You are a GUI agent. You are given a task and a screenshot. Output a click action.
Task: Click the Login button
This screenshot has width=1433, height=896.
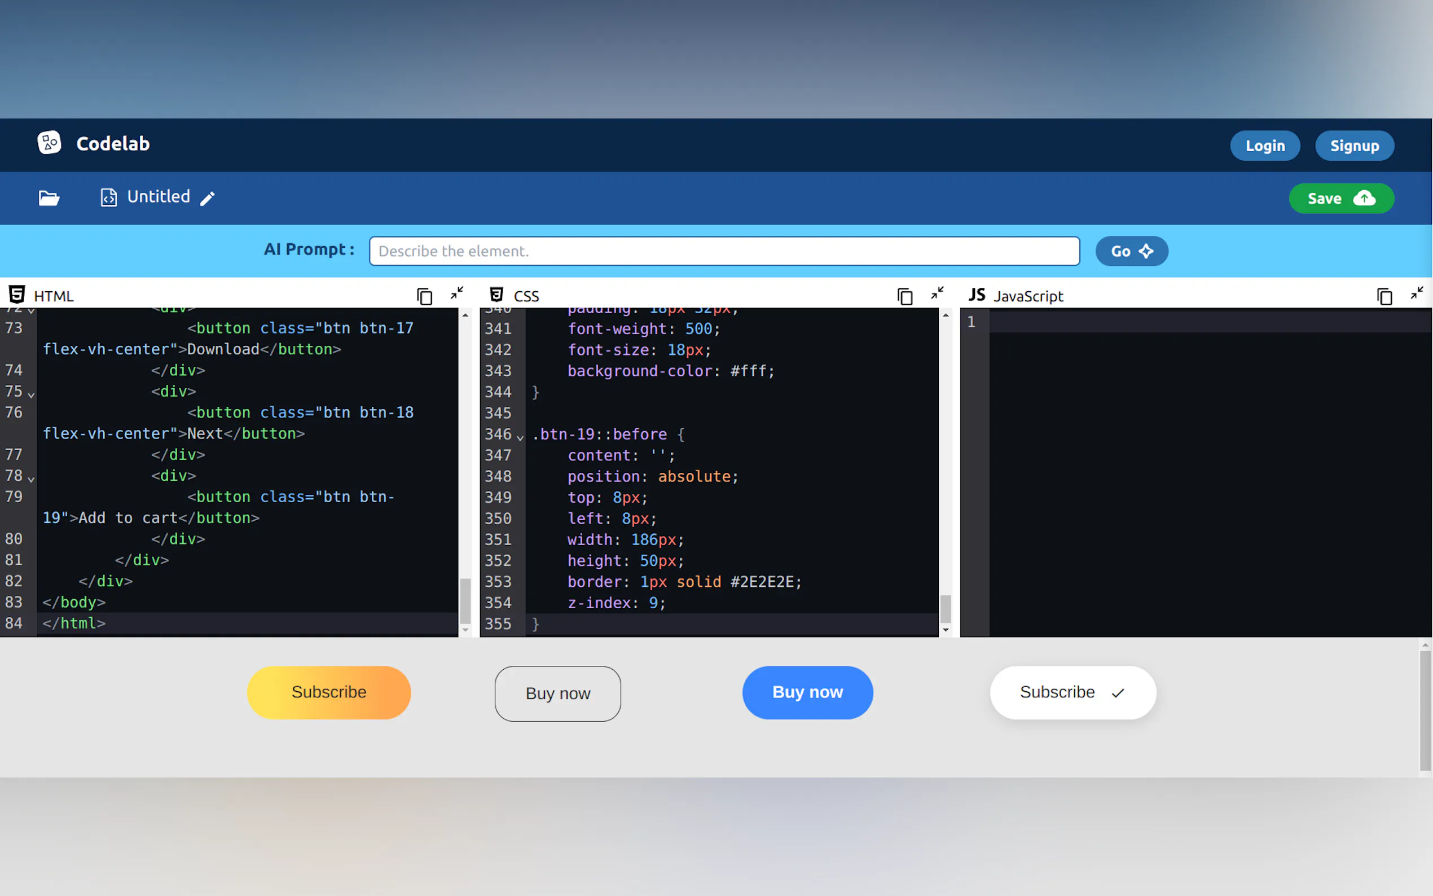[1265, 146]
